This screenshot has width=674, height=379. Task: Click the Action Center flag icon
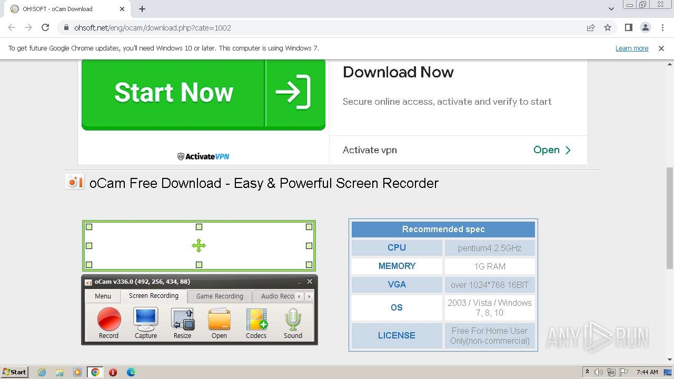click(x=624, y=372)
